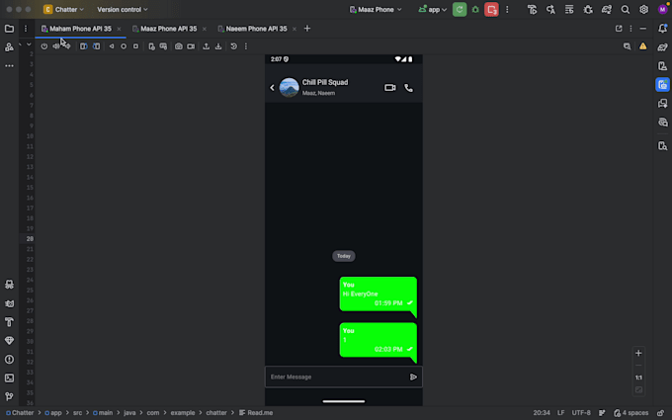Raise emulator volume with volume-up icon
The image size is (672, 420).
point(56,46)
